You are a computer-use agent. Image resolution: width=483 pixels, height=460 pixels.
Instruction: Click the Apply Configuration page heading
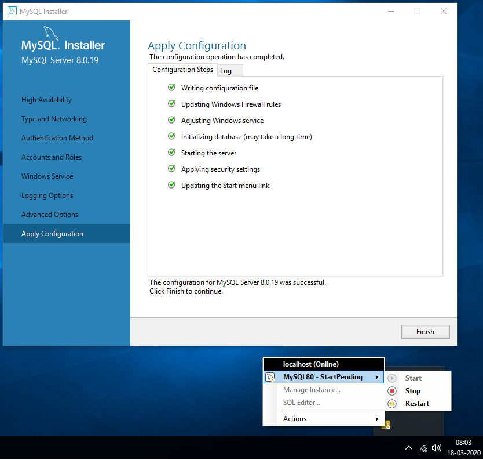pyautogui.click(x=197, y=46)
